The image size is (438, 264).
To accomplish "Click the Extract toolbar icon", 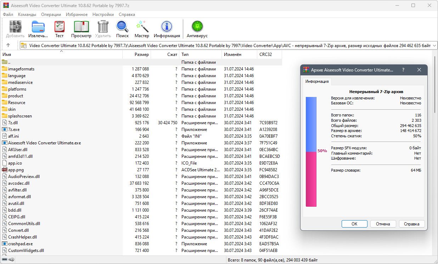I will tap(38, 29).
